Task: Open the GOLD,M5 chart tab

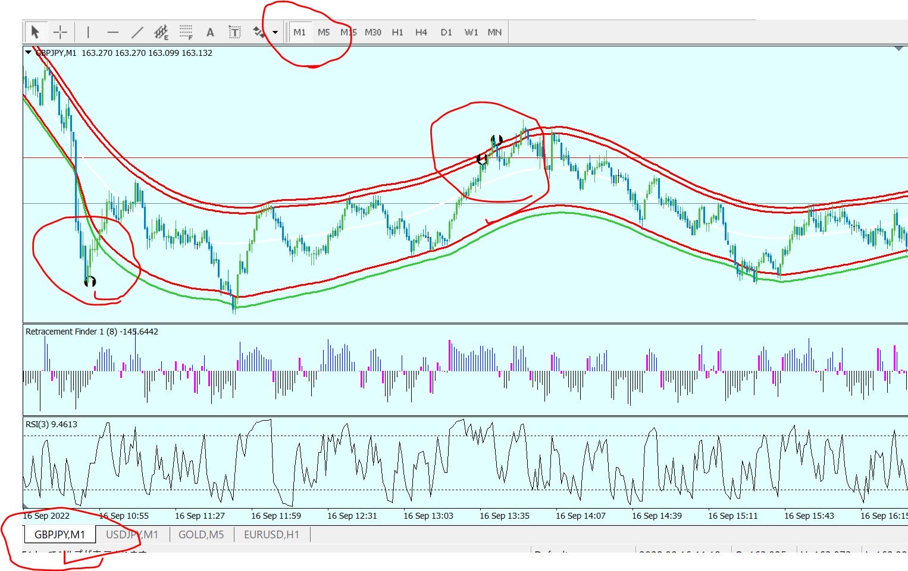Action: coord(201,535)
